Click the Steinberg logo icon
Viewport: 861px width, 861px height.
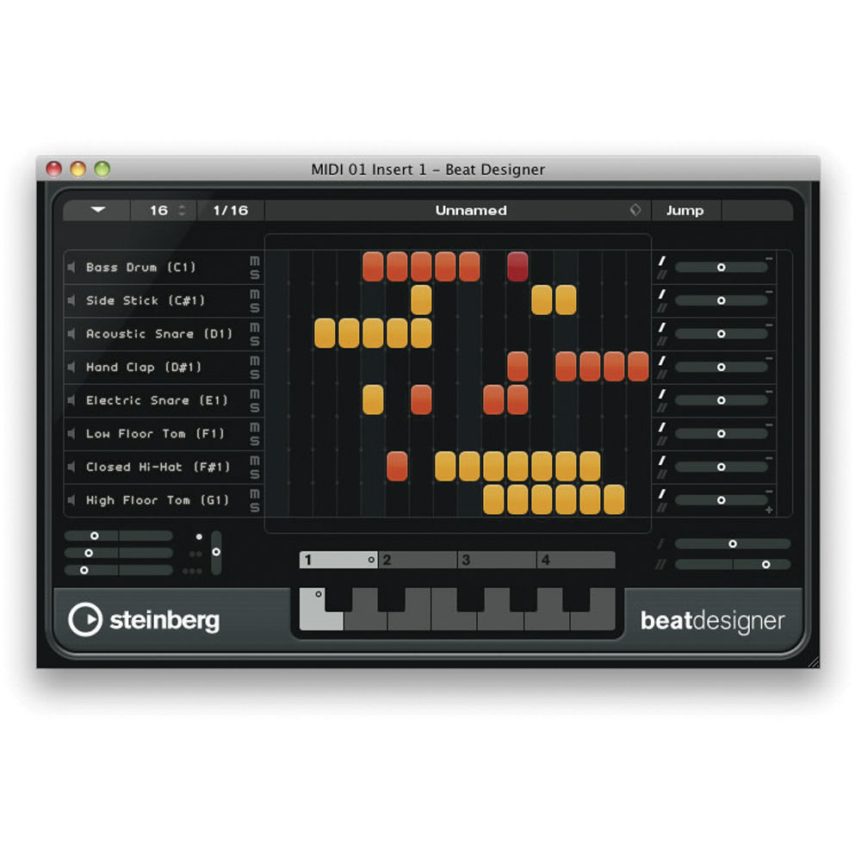[x=84, y=620]
